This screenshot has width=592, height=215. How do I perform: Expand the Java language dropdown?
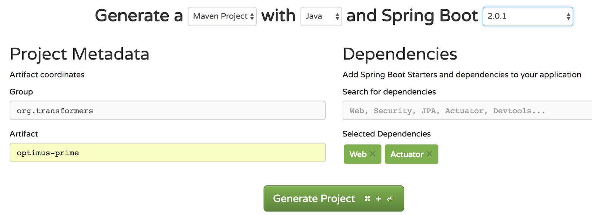pyautogui.click(x=321, y=16)
